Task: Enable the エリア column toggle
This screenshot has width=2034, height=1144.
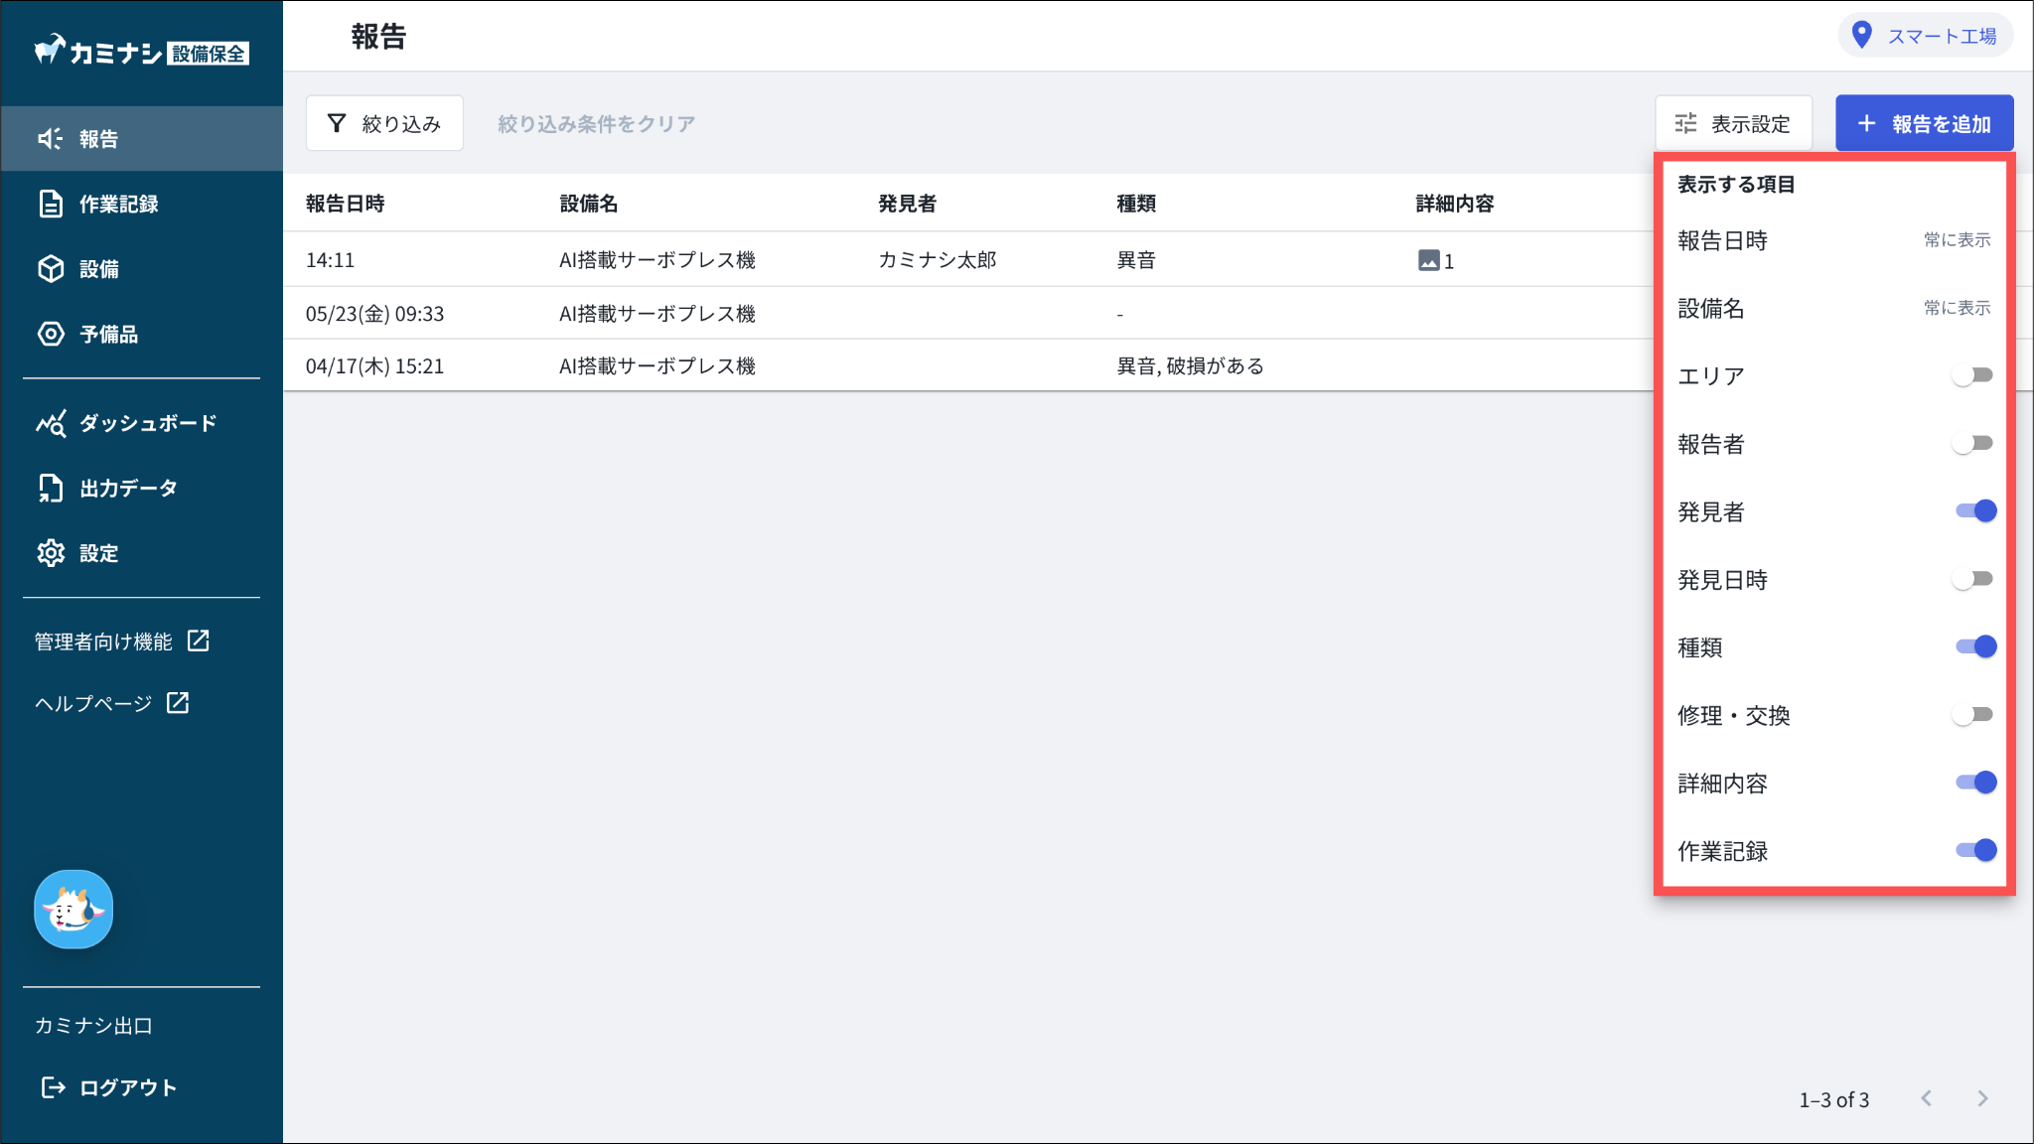Action: (1972, 375)
